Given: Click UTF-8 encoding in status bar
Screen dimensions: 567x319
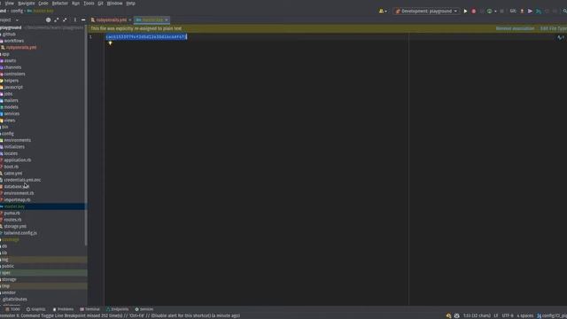Looking at the screenshot, I should point(508,315).
